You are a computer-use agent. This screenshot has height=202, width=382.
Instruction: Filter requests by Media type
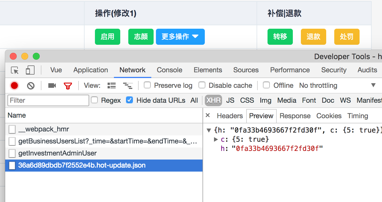(x=287, y=100)
